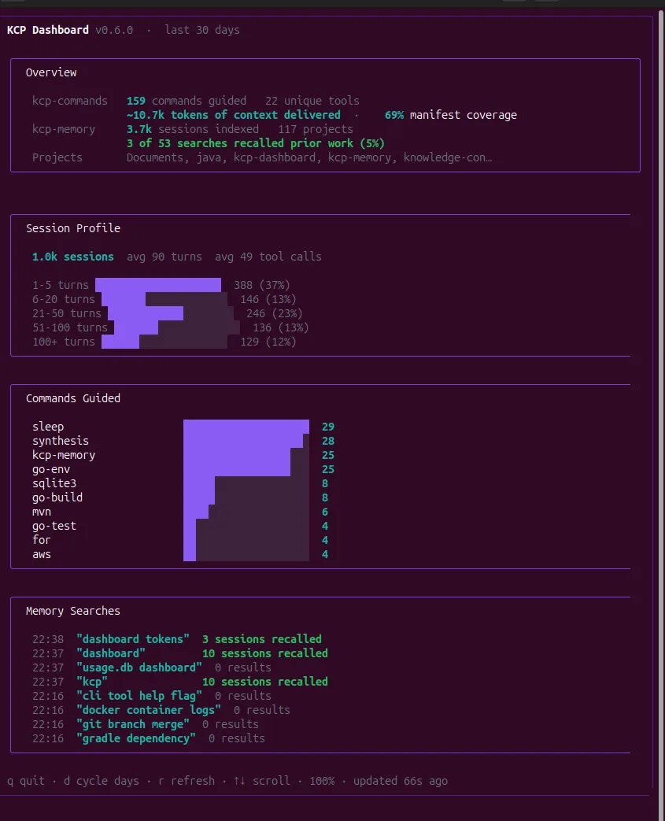Click the '246 (23%)' value
Screen dimensions: 665x821
point(275,313)
